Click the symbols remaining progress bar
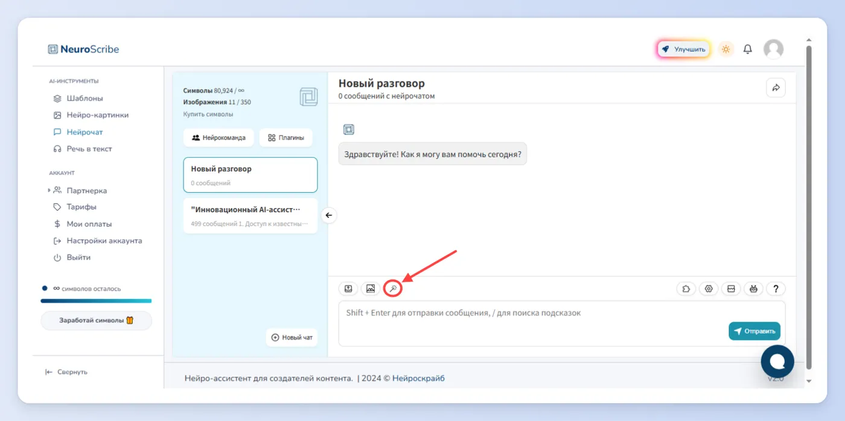Image resolution: width=845 pixels, height=421 pixels. point(96,301)
